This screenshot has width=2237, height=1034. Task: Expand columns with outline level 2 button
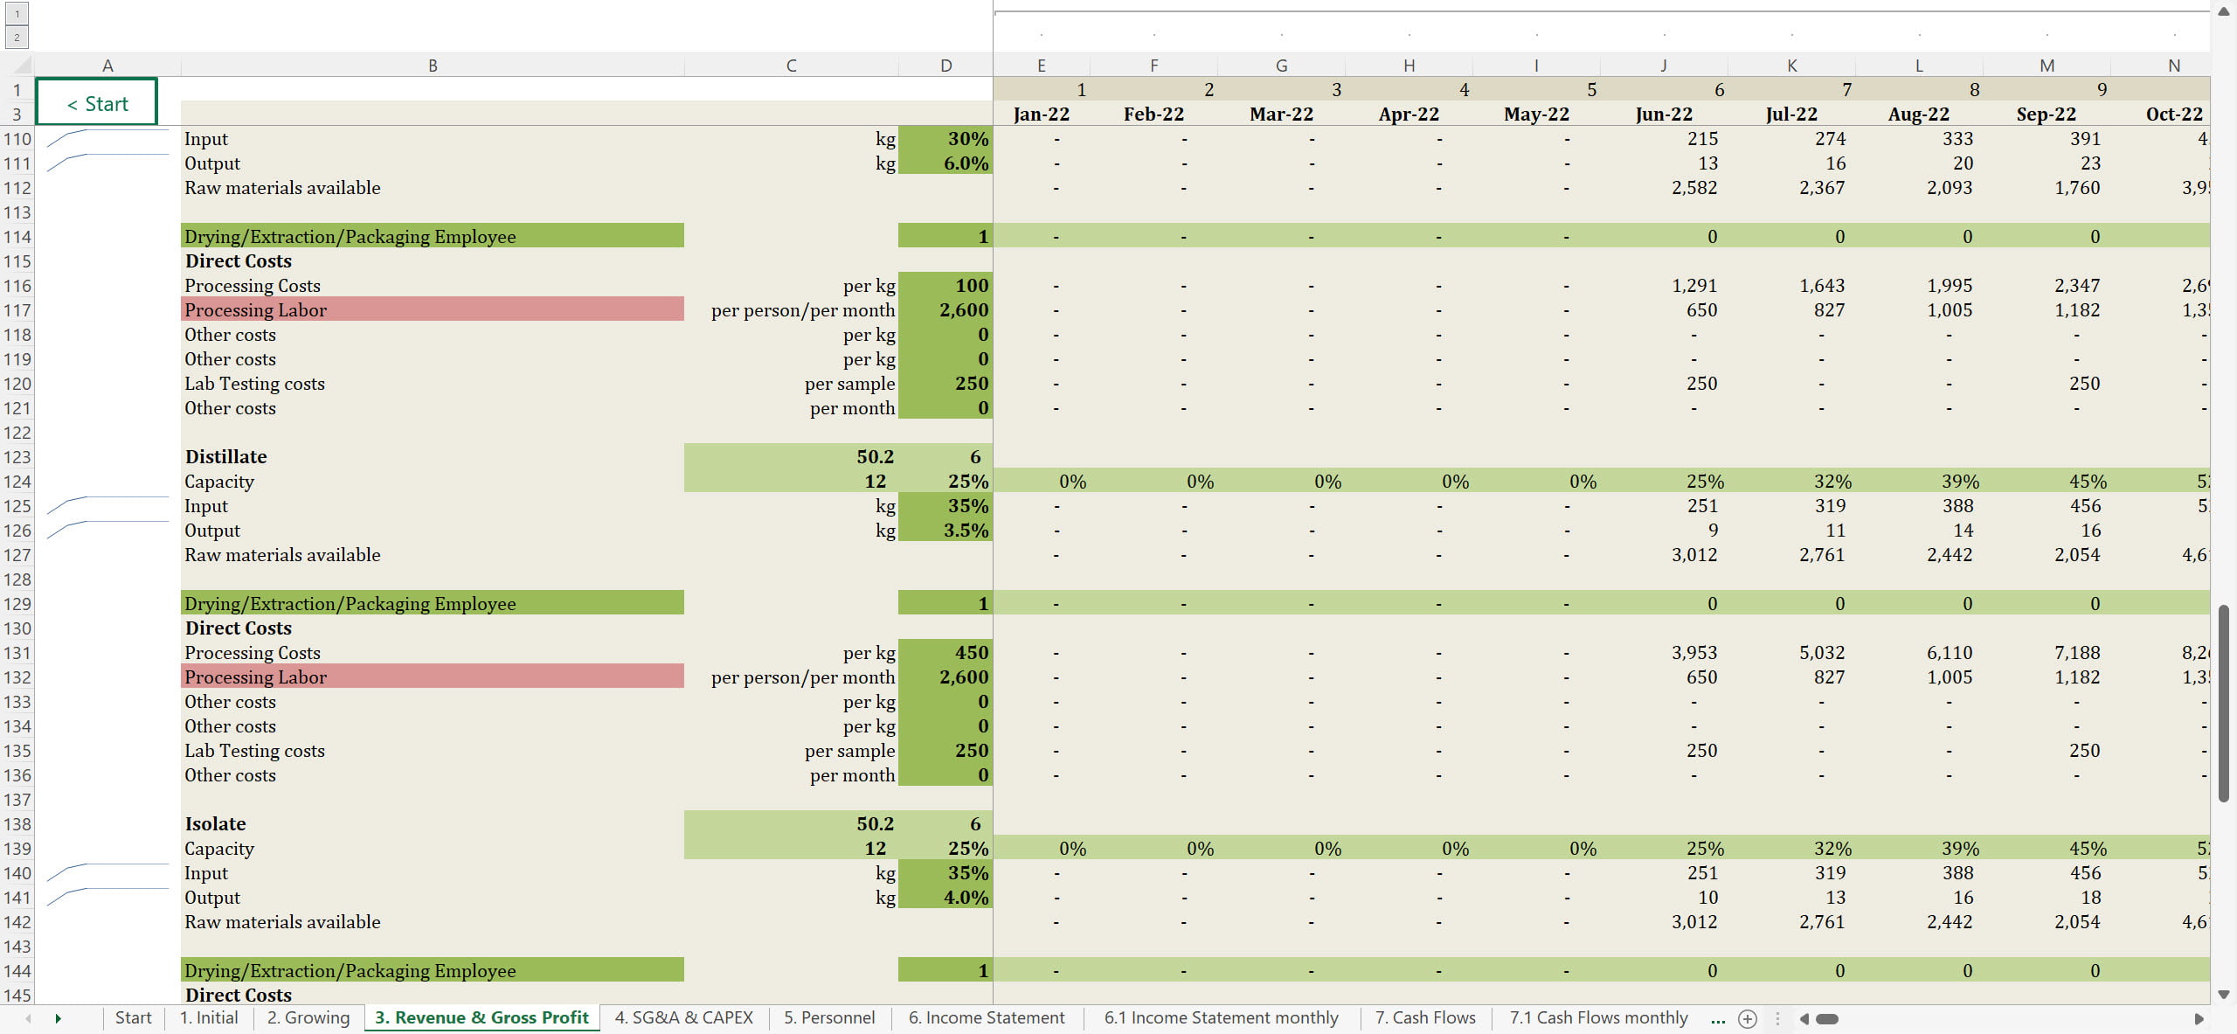[x=17, y=37]
